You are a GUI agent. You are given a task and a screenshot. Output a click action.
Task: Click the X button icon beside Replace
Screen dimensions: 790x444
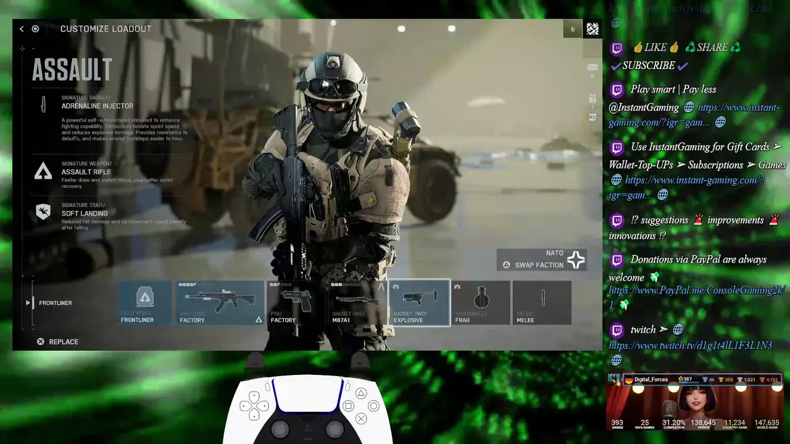coord(41,342)
